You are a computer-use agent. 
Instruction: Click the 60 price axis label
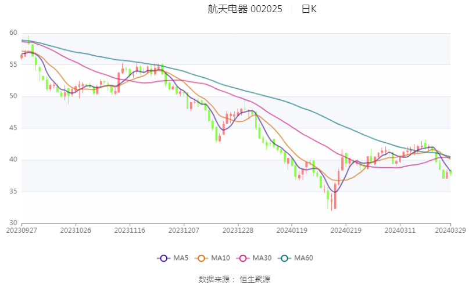[x=13, y=33]
